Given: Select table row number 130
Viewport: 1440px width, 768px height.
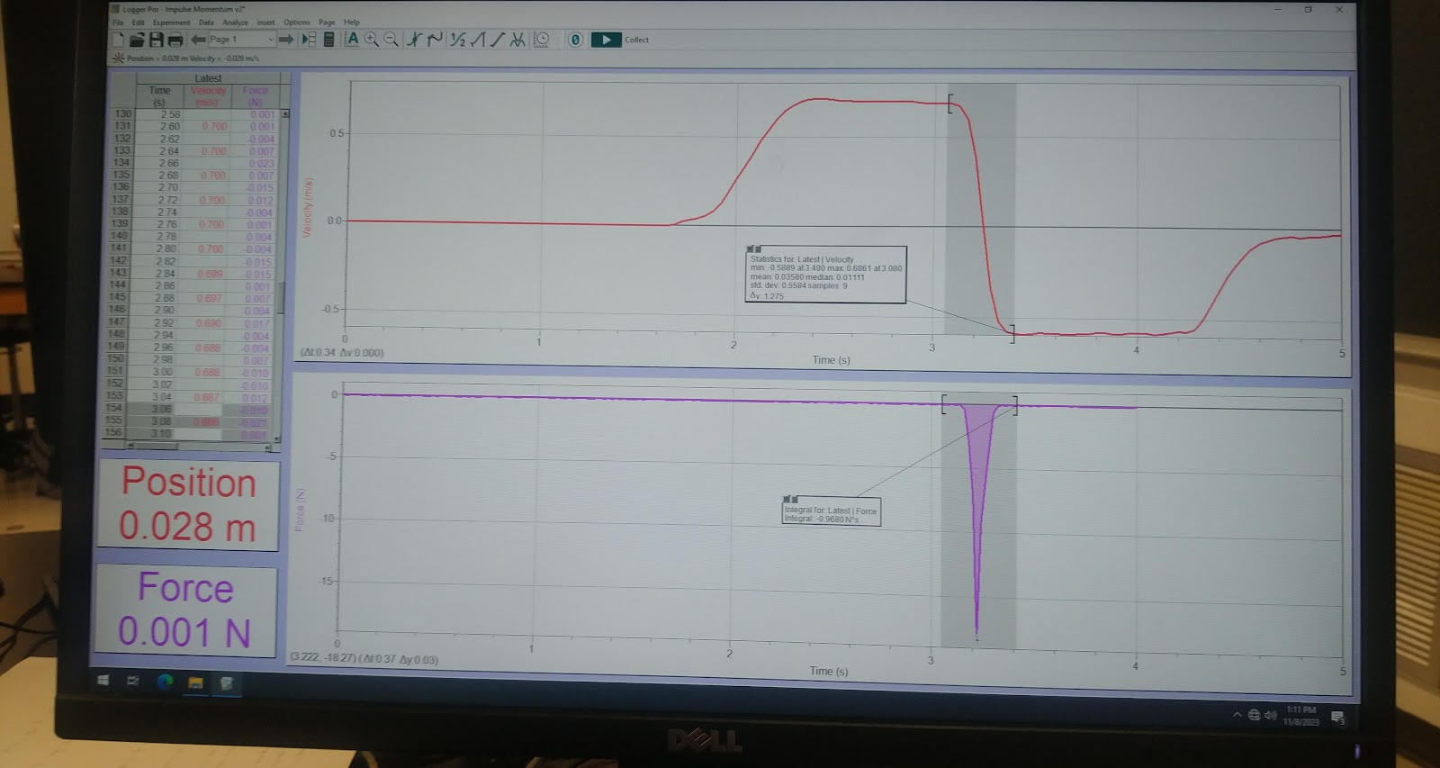Looking at the screenshot, I should pos(122,114).
